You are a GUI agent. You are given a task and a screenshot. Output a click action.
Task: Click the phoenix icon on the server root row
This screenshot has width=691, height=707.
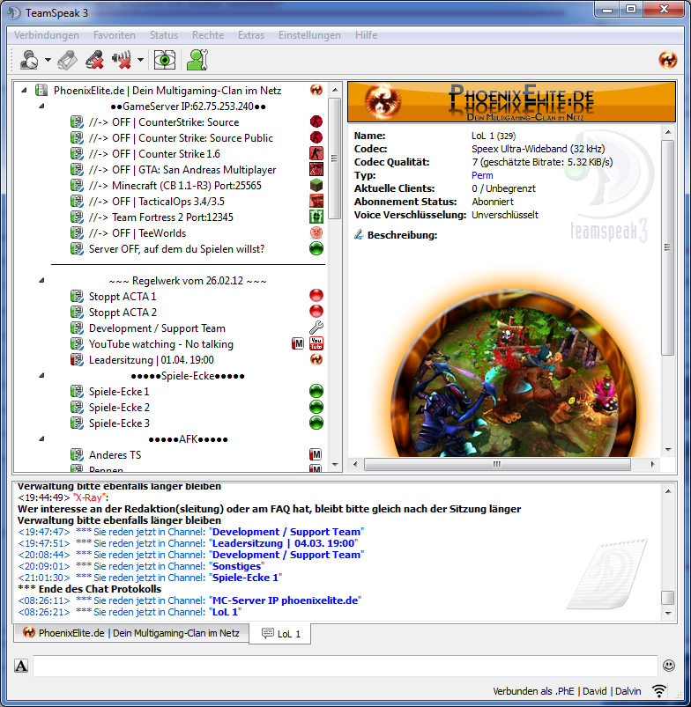click(x=316, y=90)
